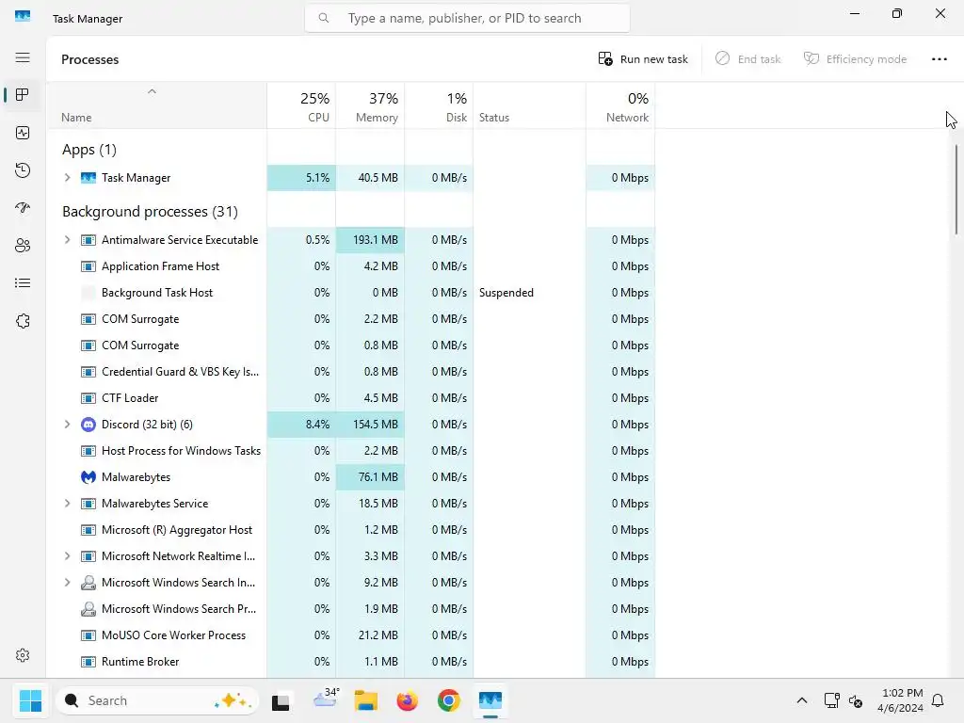Open the Services page from sidebar
The image size is (964, 723).
[x=23, y=321]
